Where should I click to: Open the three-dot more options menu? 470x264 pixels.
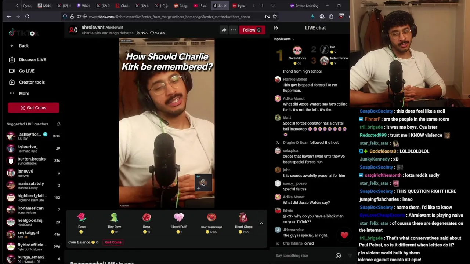pyautogui.click(x=234, y=30)
